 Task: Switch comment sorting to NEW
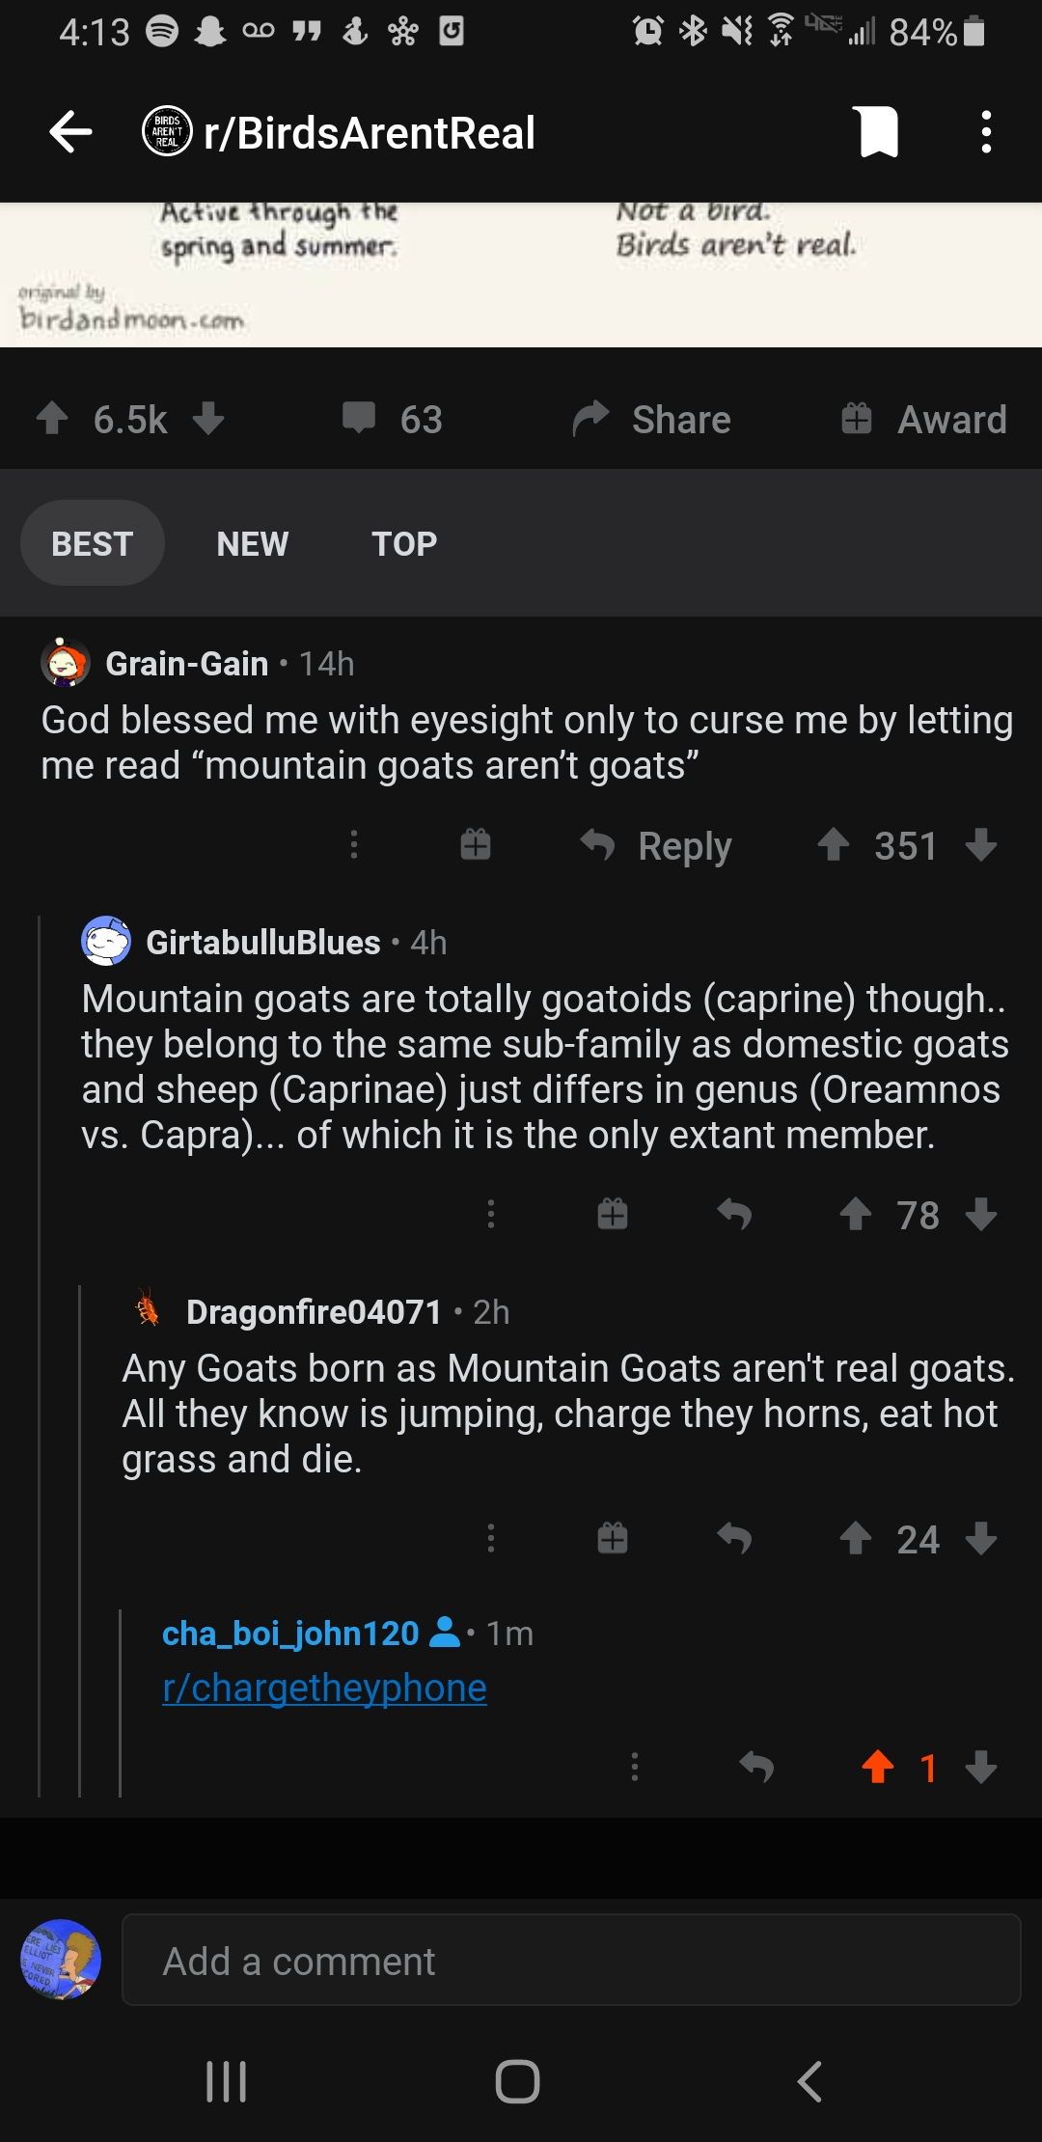(x=251, y=543)
